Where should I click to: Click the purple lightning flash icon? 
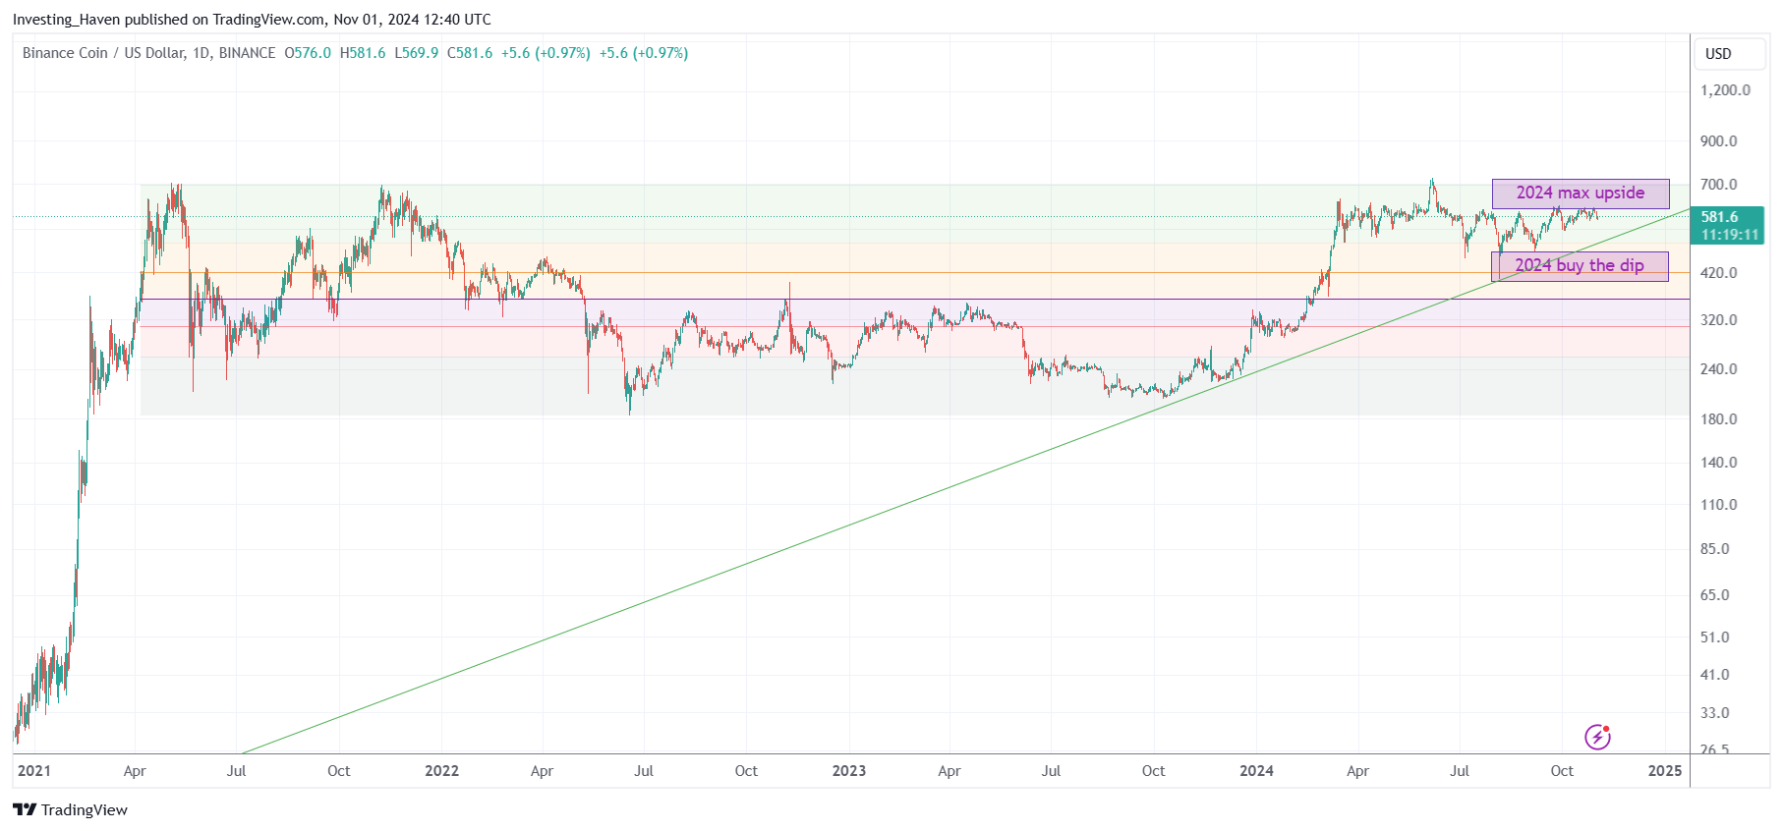(x=1597, y=737)
